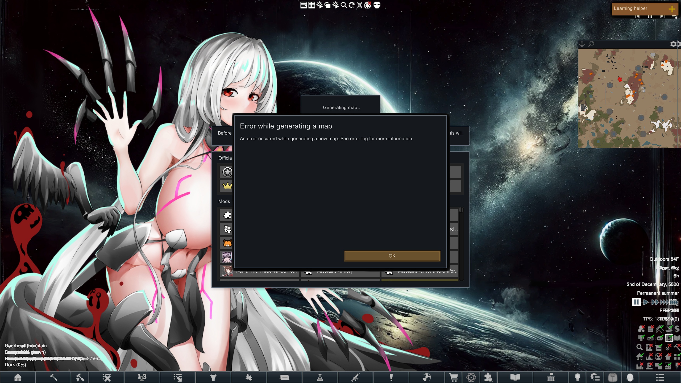Open the main menu list icon at bottom right
Image resolution: width=681 pixels, height=383 pixels.
click(660, 377)
